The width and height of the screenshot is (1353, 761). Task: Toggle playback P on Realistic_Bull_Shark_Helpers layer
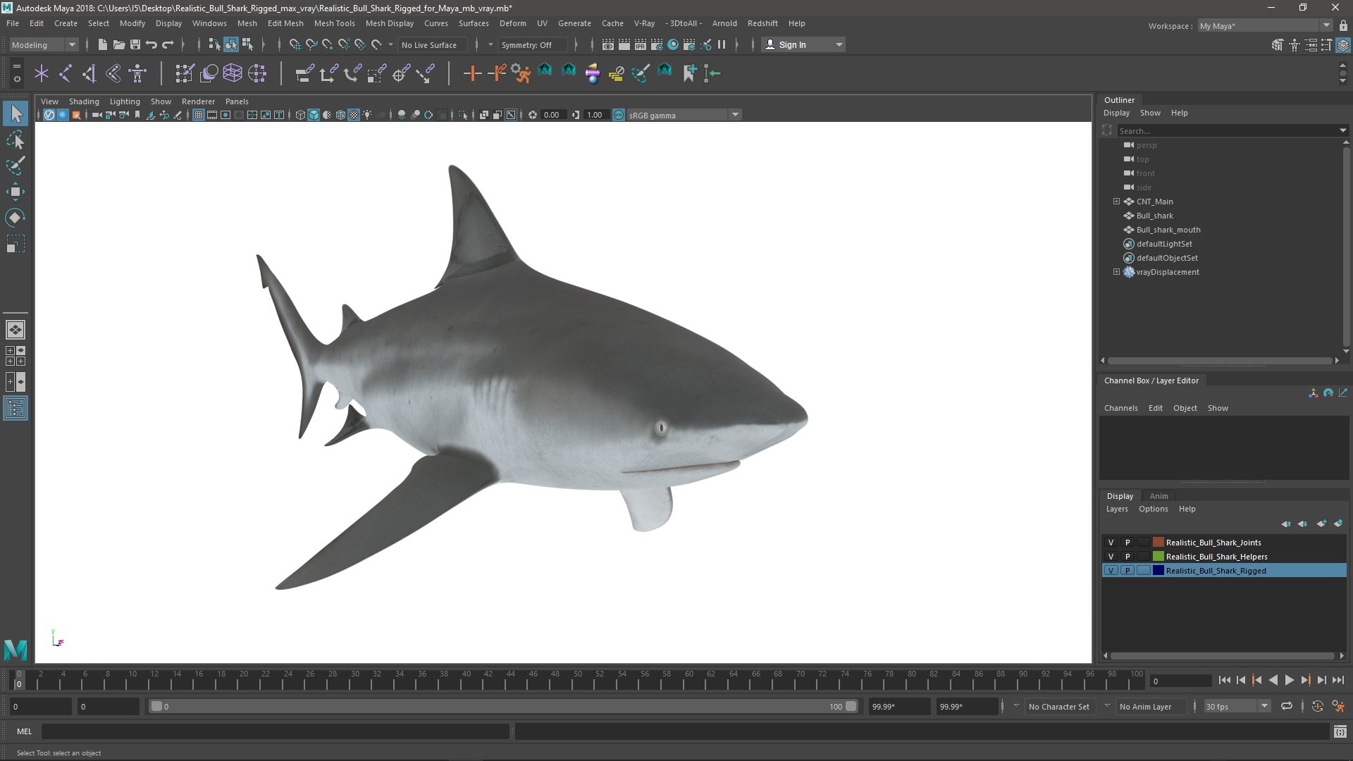click(x=1127, y=557)
